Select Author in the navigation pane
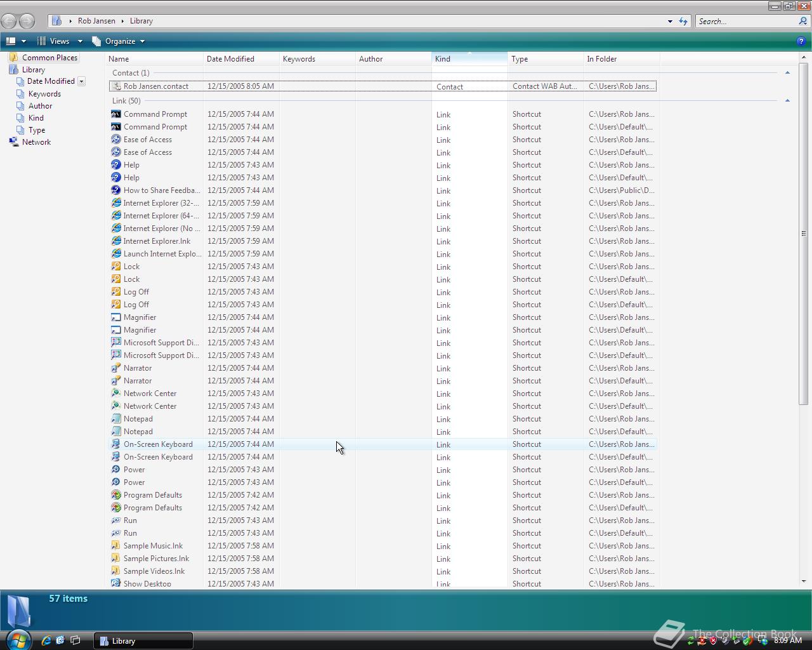 [40, 106]
